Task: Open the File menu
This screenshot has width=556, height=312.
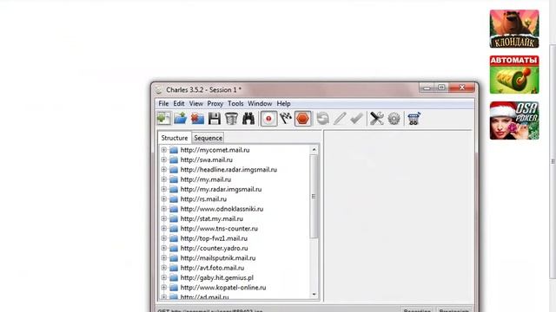Action: tap(163, 104)
